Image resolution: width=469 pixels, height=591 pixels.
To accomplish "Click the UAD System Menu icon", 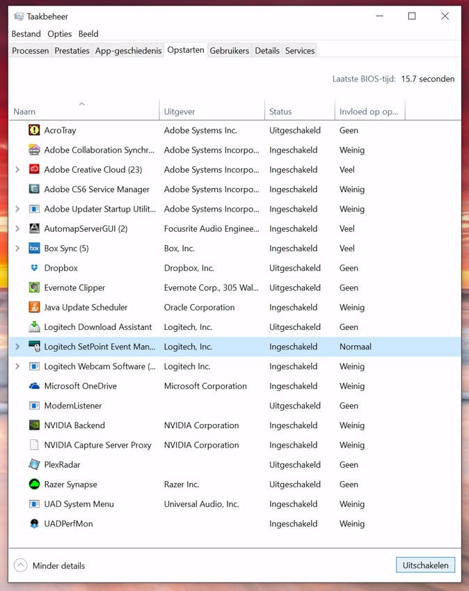I will [34, 504].
